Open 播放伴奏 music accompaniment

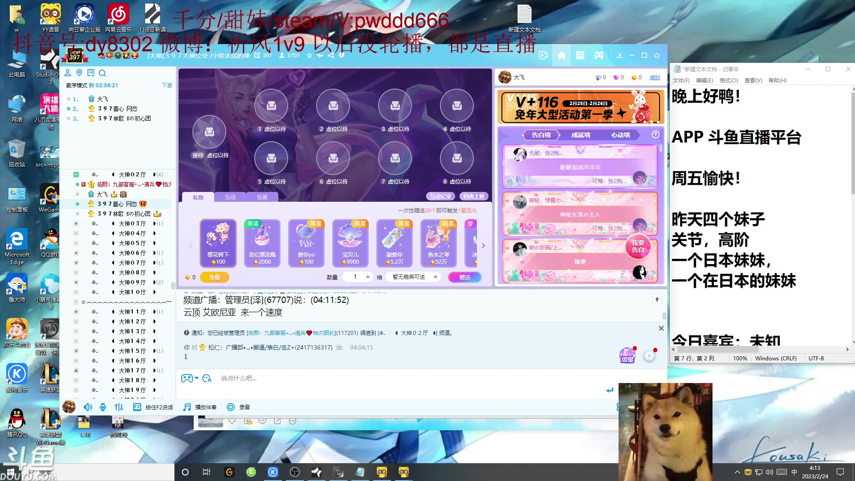point(200,407)
